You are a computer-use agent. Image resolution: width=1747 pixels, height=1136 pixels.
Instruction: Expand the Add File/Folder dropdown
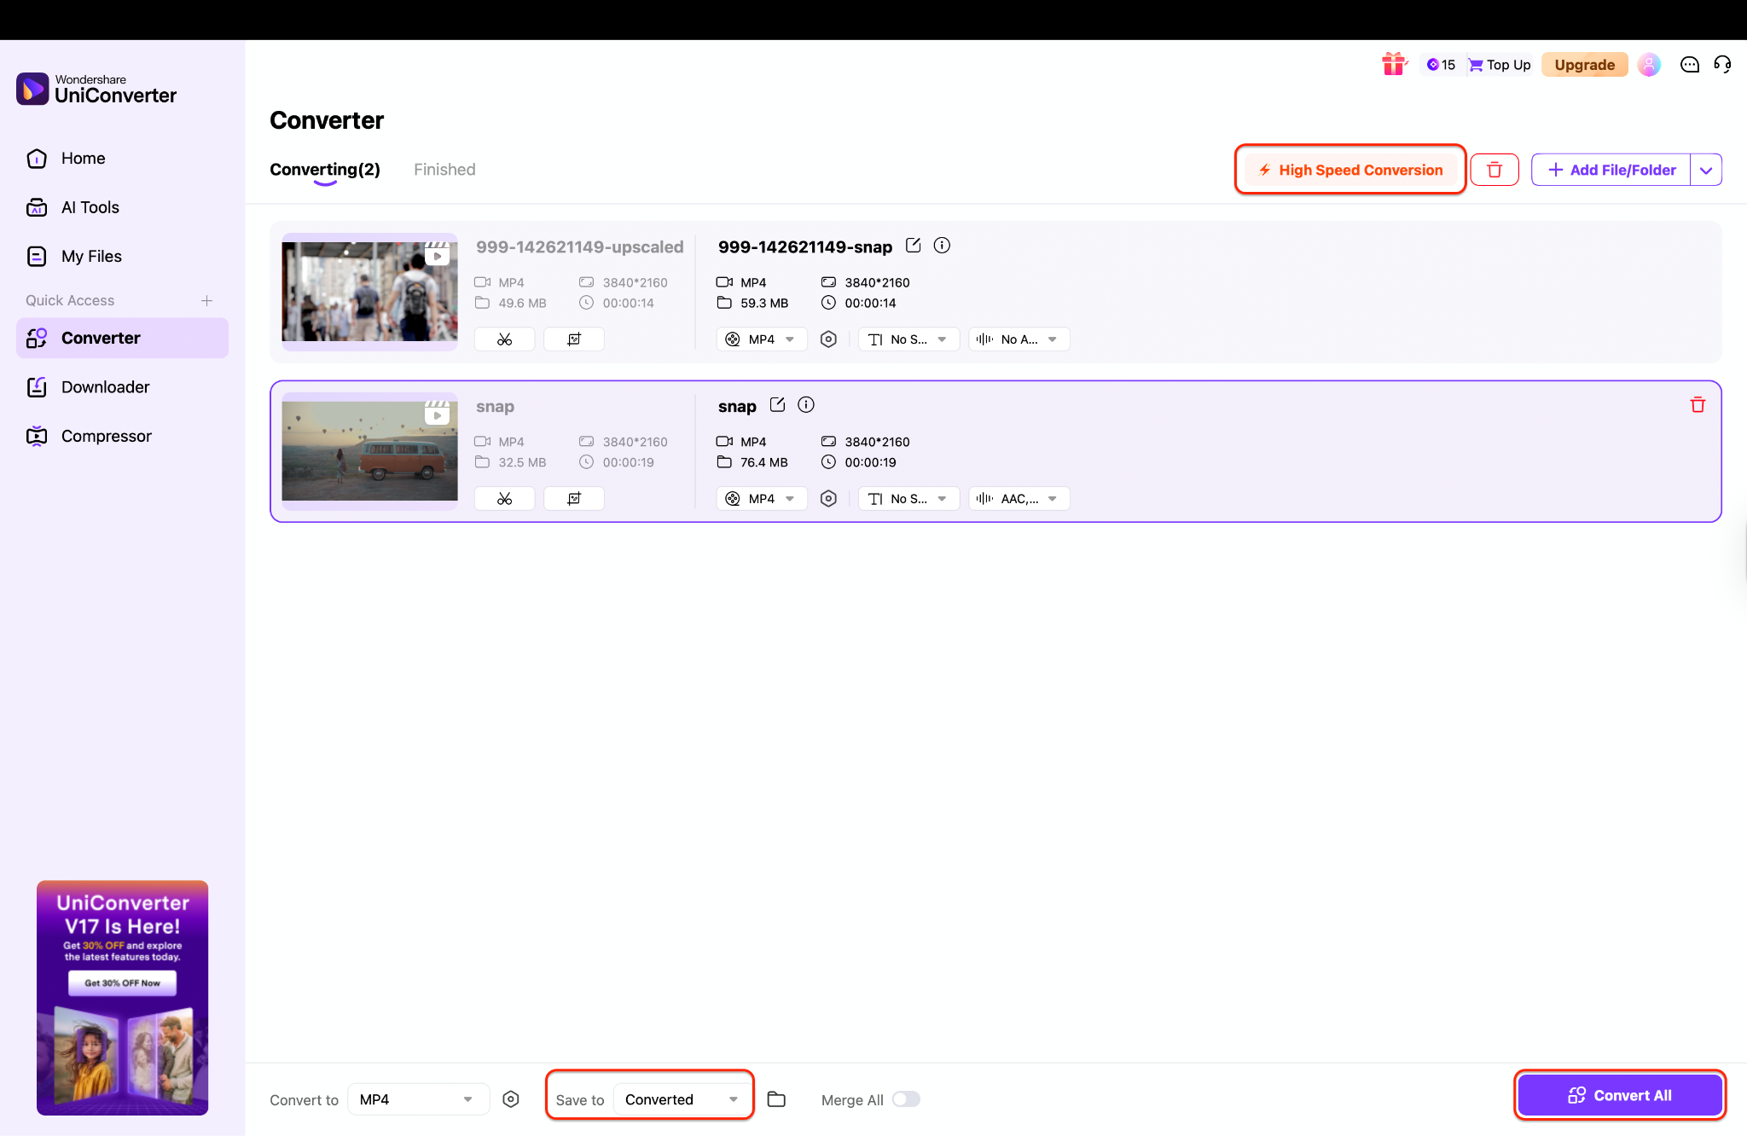pyautogui.click(x=1707, y=169)
